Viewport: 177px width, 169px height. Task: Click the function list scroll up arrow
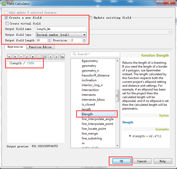[x=117, y=61]
